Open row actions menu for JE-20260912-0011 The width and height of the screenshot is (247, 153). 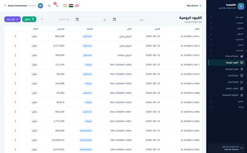15,65
